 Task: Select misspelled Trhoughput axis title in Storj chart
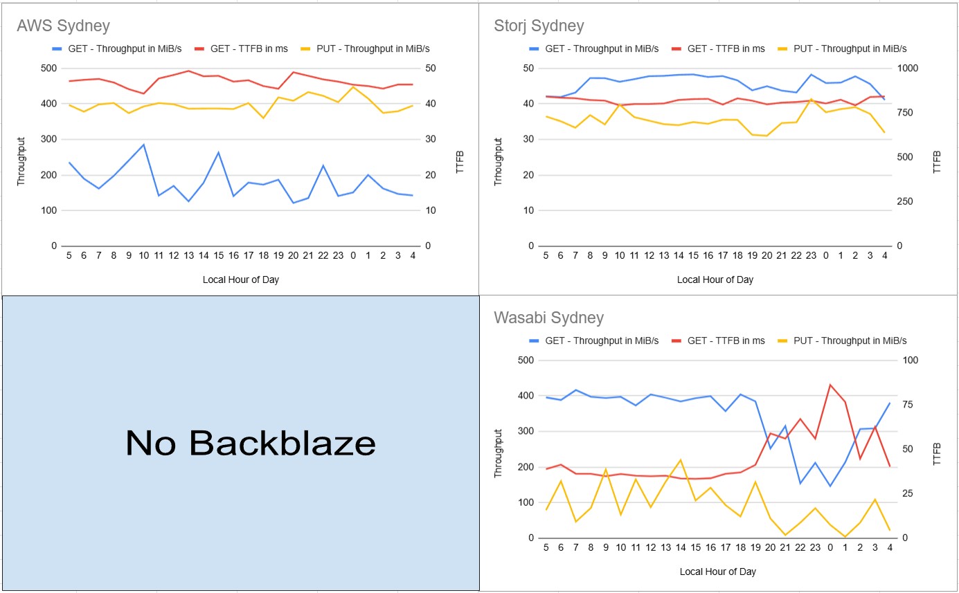tap(499, 161)
